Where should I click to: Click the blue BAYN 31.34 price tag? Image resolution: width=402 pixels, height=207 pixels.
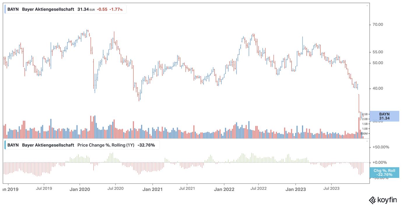pyautogui.click(x=384, y=116)
